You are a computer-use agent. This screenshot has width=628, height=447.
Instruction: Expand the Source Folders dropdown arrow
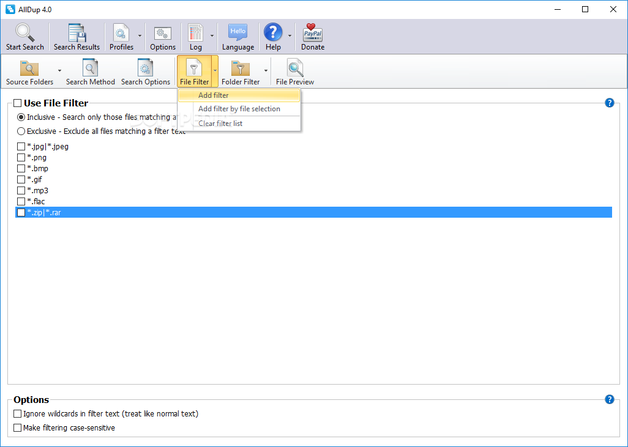tap(59, 71)
